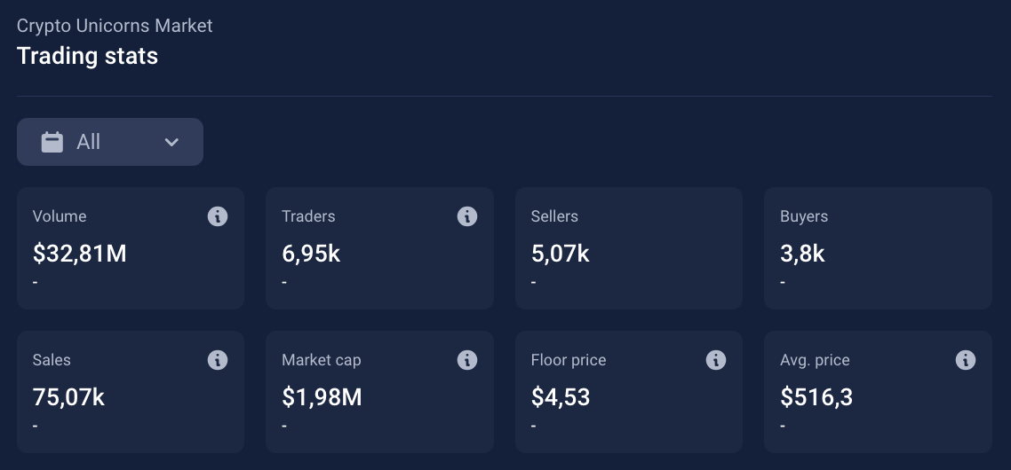Open the All time period dropdown
The height and width of the screenshot is (470, 1011).
(x=110, y=142)
